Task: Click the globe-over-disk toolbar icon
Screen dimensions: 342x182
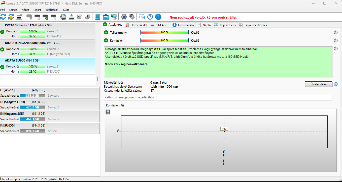Action: point(63,17)
